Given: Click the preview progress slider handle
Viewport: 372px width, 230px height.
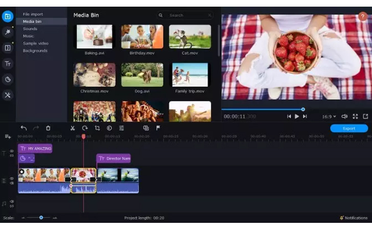Looking at the screenshot, I should [303, 109].
